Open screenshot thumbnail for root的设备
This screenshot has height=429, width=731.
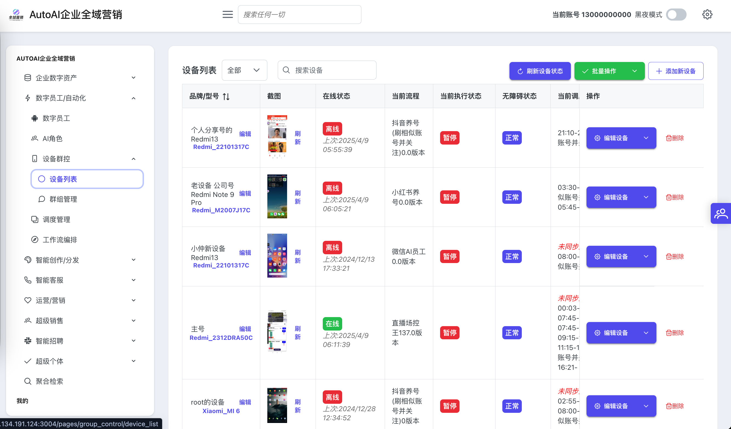coord(277,405)
